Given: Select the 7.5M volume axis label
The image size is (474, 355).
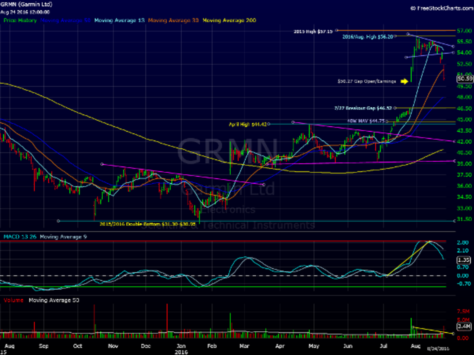Looking at the screenshot, I should point(463,312).
